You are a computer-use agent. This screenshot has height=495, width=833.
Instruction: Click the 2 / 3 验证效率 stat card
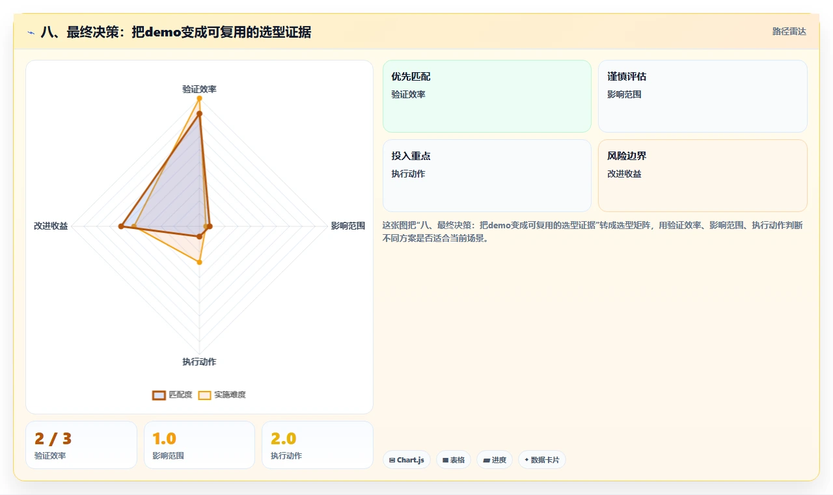click(81, 445)
